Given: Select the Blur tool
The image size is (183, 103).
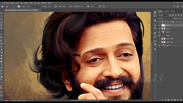Looking at the screenshot, I should [x=1, y=56].
